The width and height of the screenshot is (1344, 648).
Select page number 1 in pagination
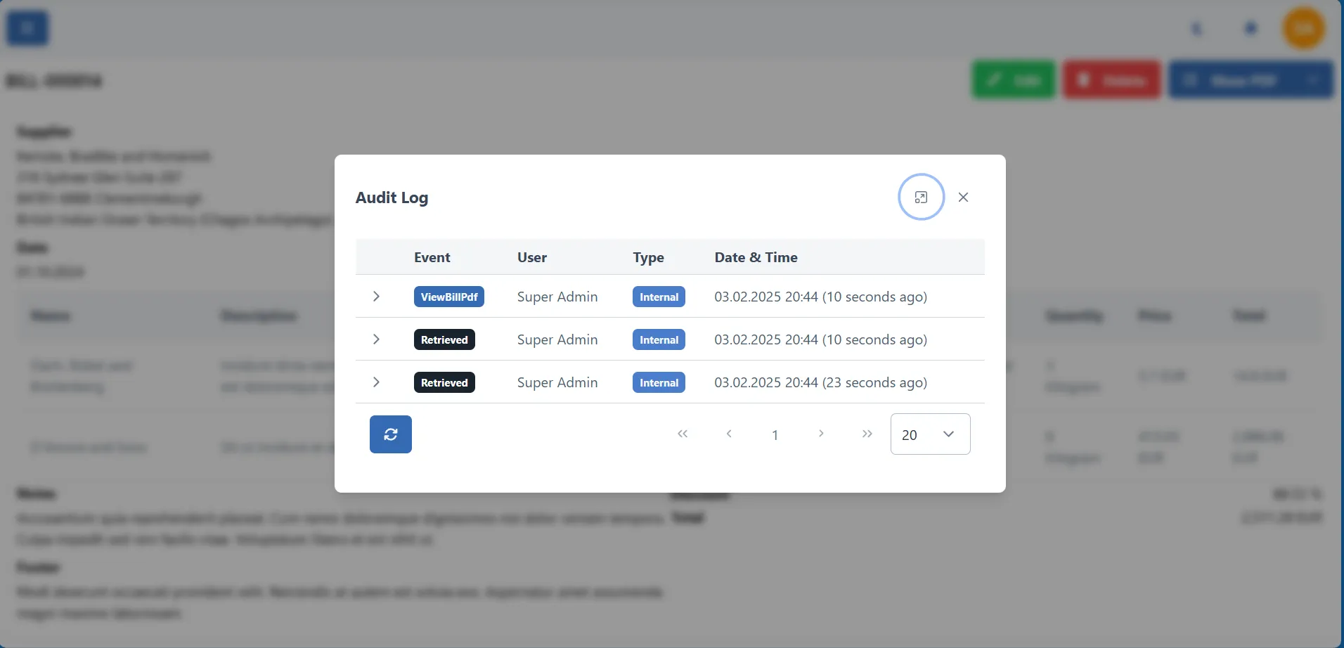tap(775, 434)
